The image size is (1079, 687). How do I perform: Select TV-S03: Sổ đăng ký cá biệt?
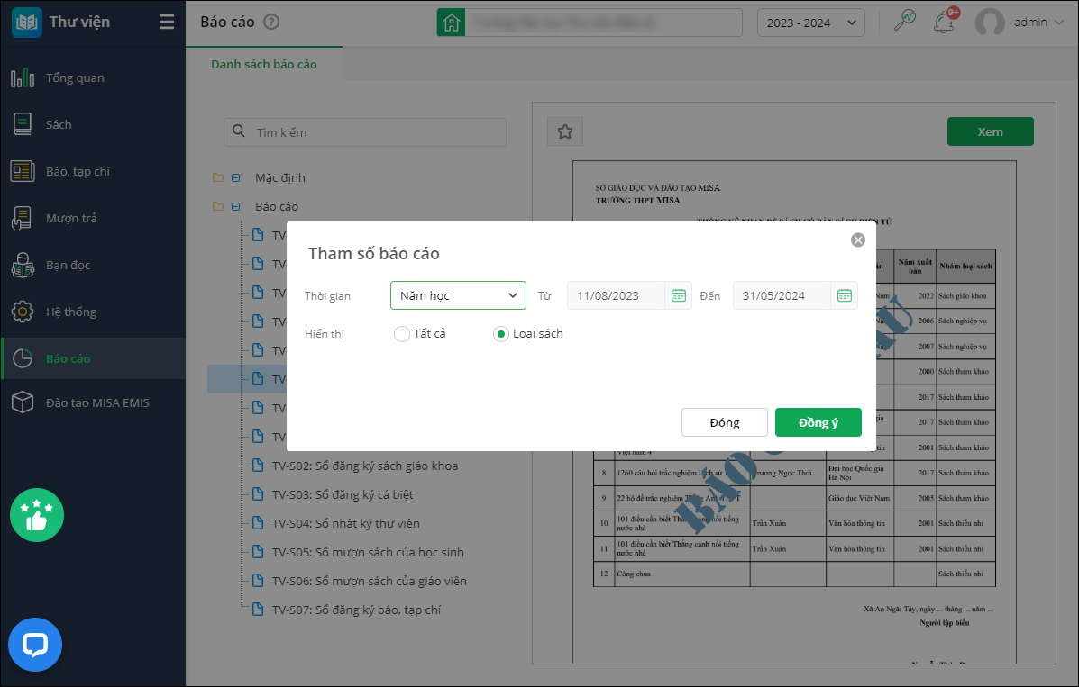pyautogui.click(x=343, y=494)
